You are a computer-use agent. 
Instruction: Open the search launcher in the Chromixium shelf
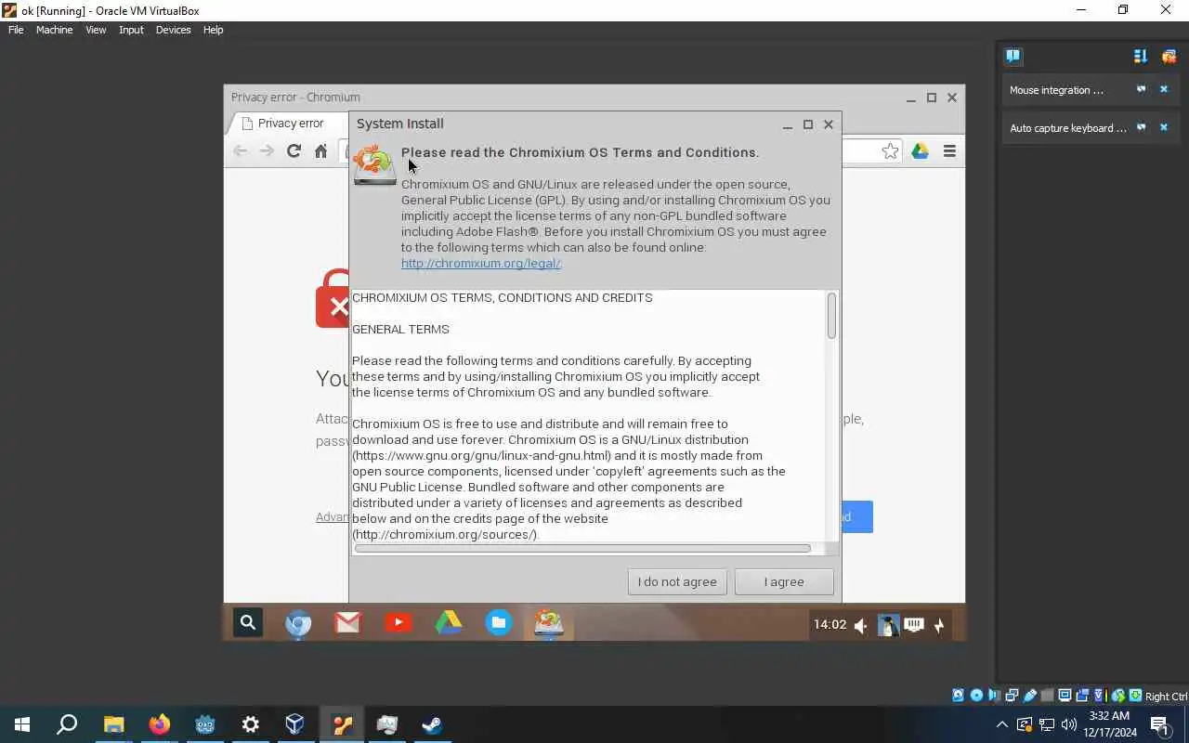247,623
